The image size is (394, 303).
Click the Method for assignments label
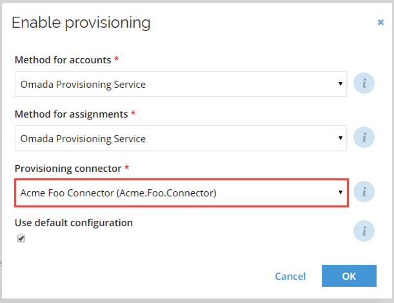coord(72,114)
